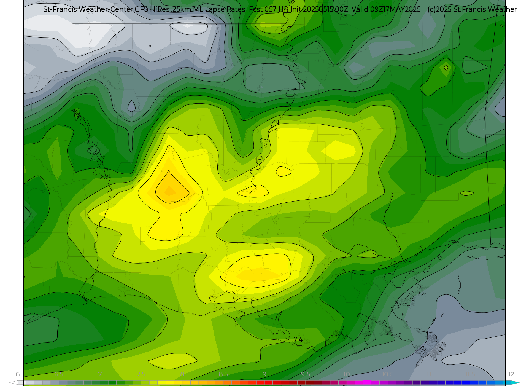The height and width of the screenshot is (386, 529).
Task: Click the color bar label 9.5
Action: [x=305, y=374]
